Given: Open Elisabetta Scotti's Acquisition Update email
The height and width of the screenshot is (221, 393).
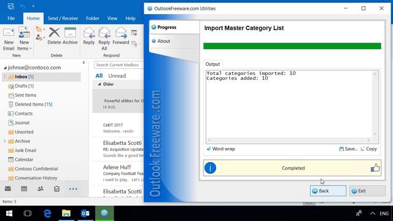Looking at the screenshot, I should 119,149.
